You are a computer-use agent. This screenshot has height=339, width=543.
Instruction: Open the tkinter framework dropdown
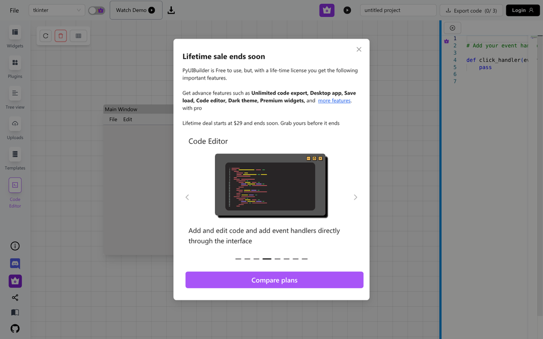(x=57, y=10)
